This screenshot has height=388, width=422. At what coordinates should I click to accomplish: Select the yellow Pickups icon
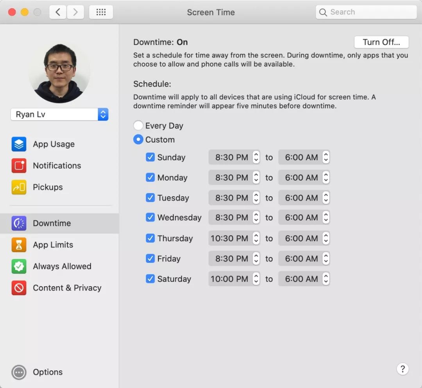coord(19,187)
